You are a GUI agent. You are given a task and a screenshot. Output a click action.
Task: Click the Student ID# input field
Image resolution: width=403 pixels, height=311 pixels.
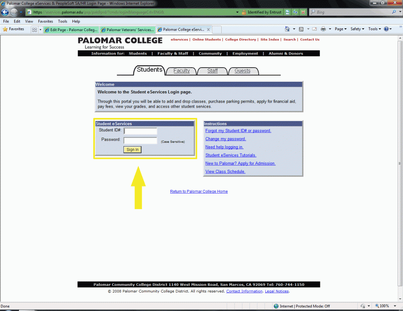click(140, 131)
